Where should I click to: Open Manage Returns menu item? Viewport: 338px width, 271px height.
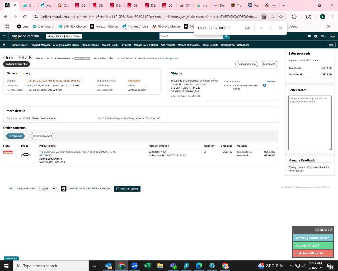pyautogui.click(x=90, y=45)
